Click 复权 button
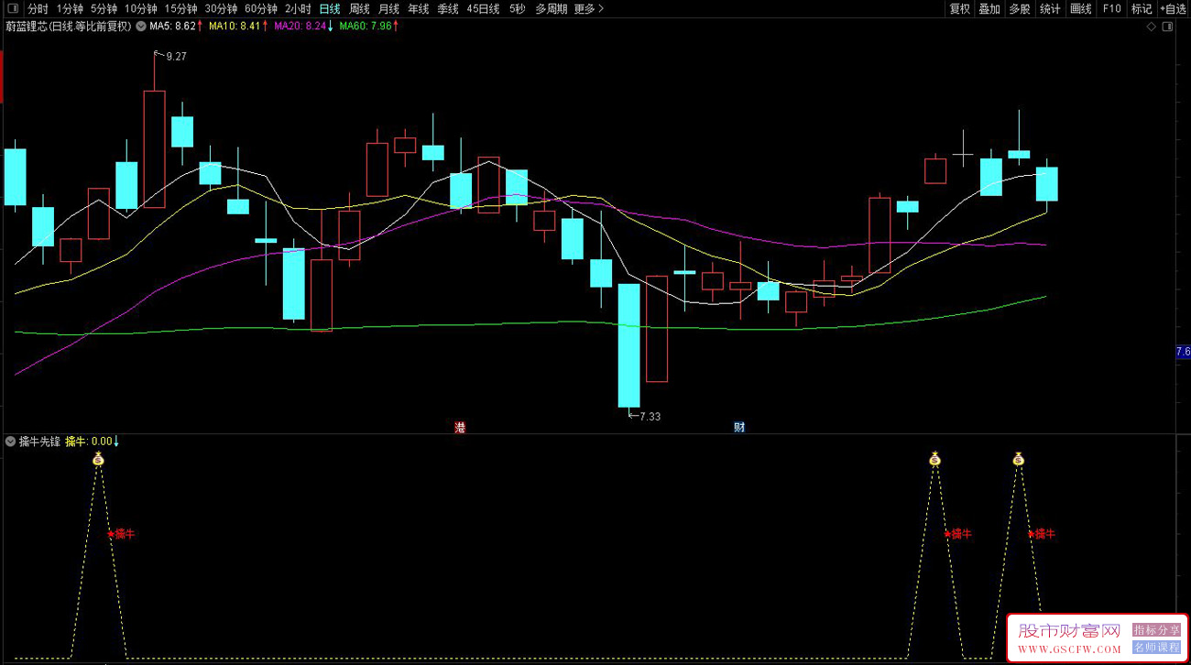Image resolution: width=1191 pixels, height=665 pixels. 959,8
